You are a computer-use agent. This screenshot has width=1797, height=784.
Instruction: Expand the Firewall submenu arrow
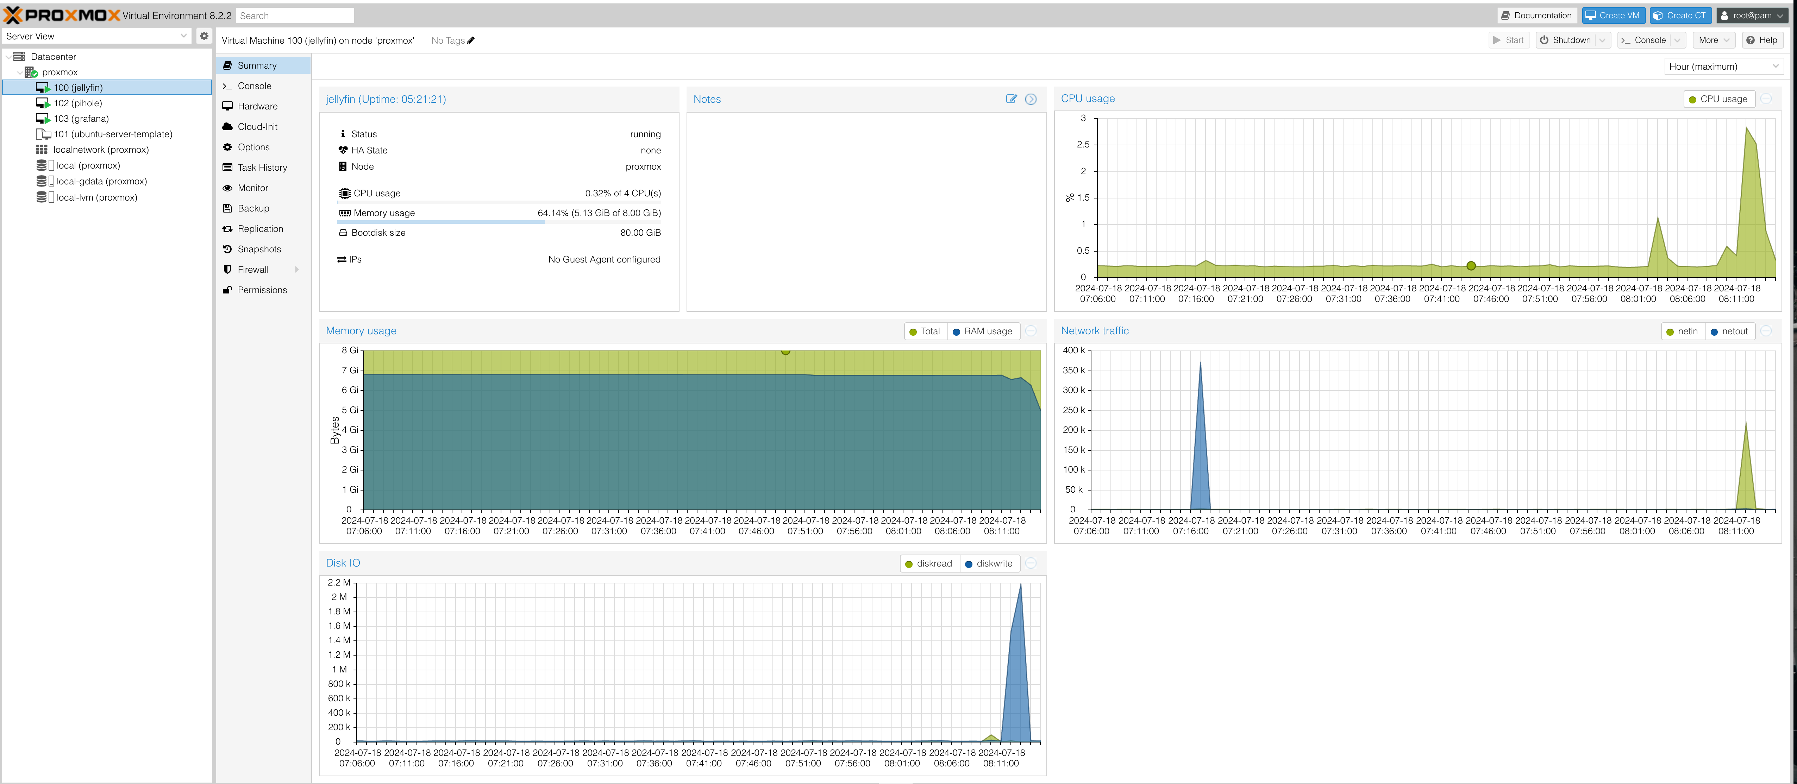[297, 269]
